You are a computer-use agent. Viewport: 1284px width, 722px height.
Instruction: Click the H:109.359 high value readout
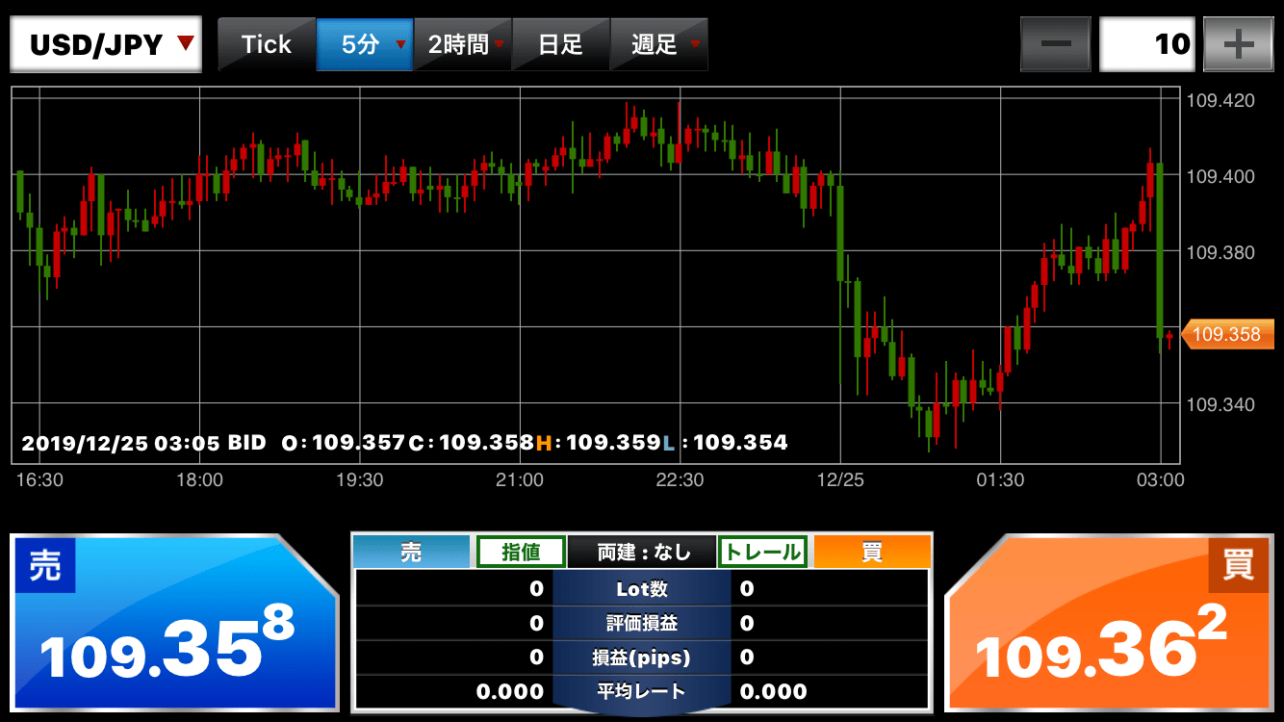[598, 443]
